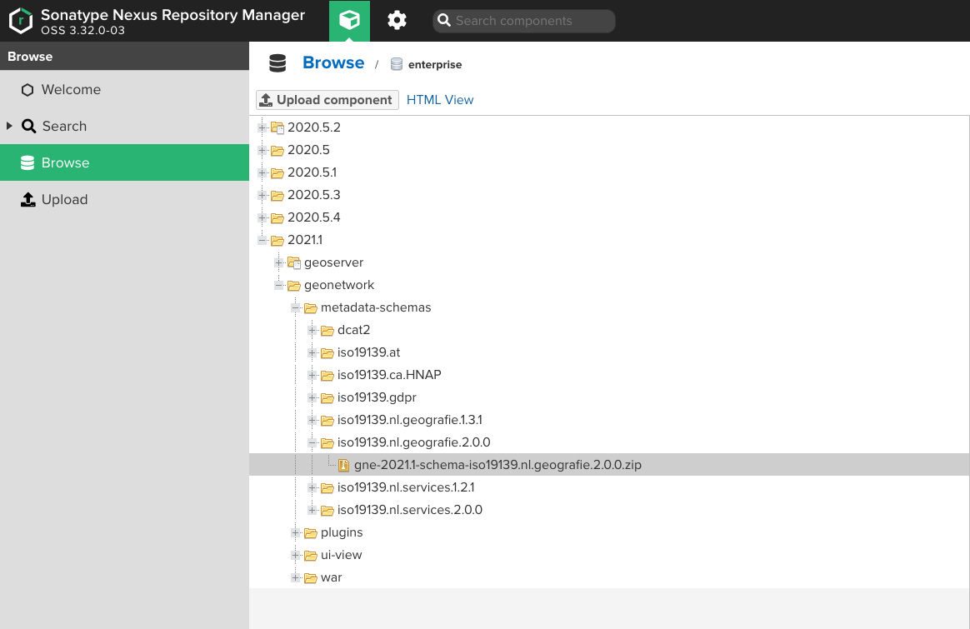Image resolution: width=970 pixels, height=629 pixels.
Task: Click the 2020.5.2 folder icon
Action: pyautogui.click(x=277, y=128)
